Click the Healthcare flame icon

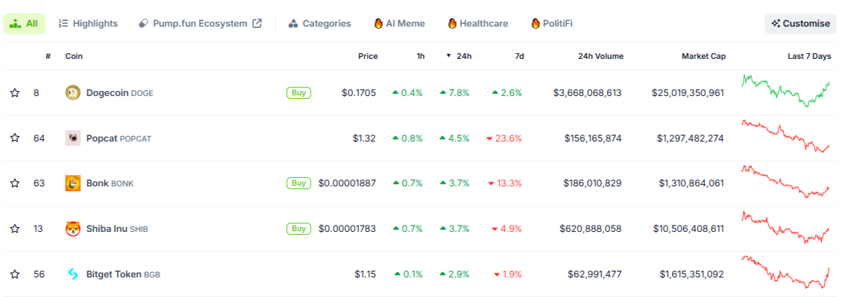pyautogui.click(x=452, y=24)
